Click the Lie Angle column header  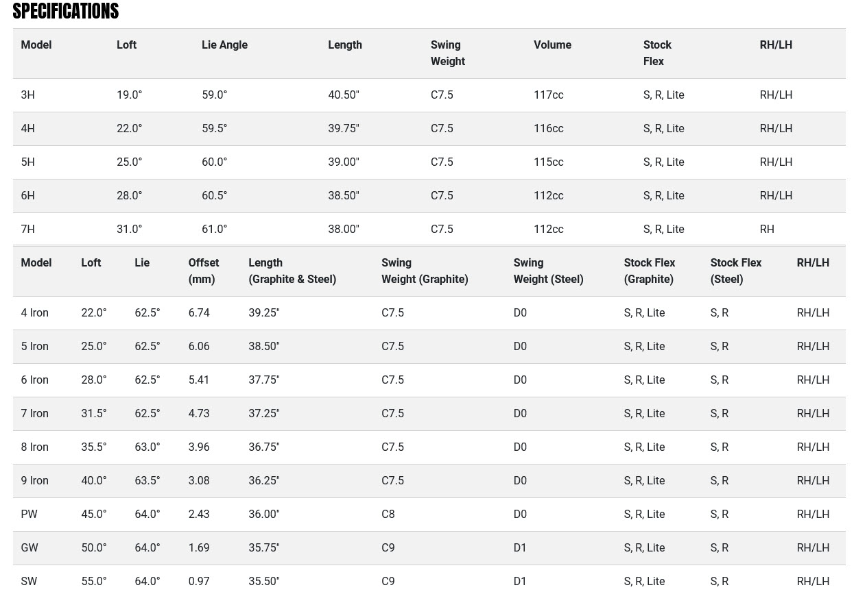point(224,45)
